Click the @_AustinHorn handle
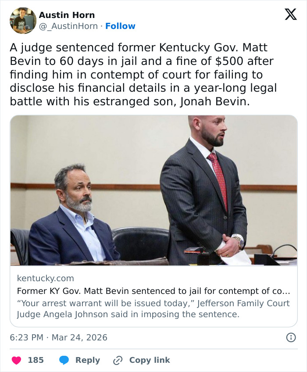The width and height of the screenshot is (307, 372). click(68, 25)
